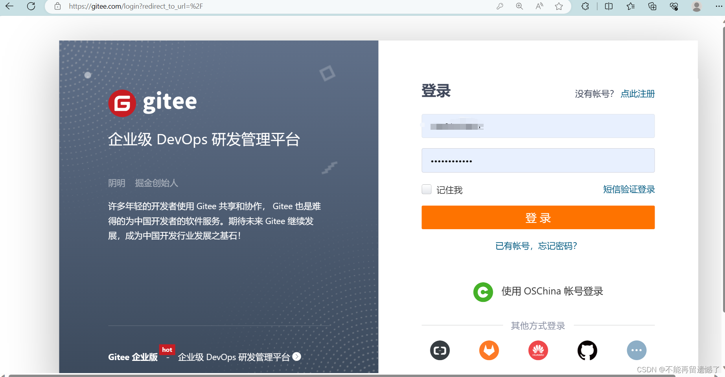Add this page to favorites
This screenshot has height=377, width=725.
[559, 6]
